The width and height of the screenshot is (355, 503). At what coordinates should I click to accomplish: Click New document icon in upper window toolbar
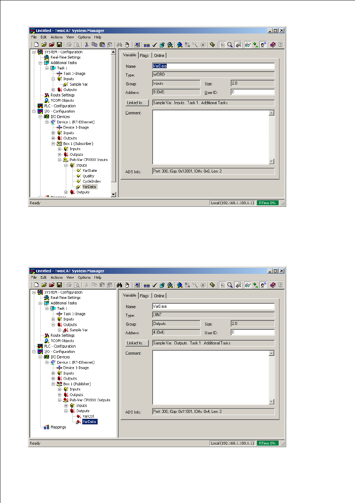pos(36,45)
